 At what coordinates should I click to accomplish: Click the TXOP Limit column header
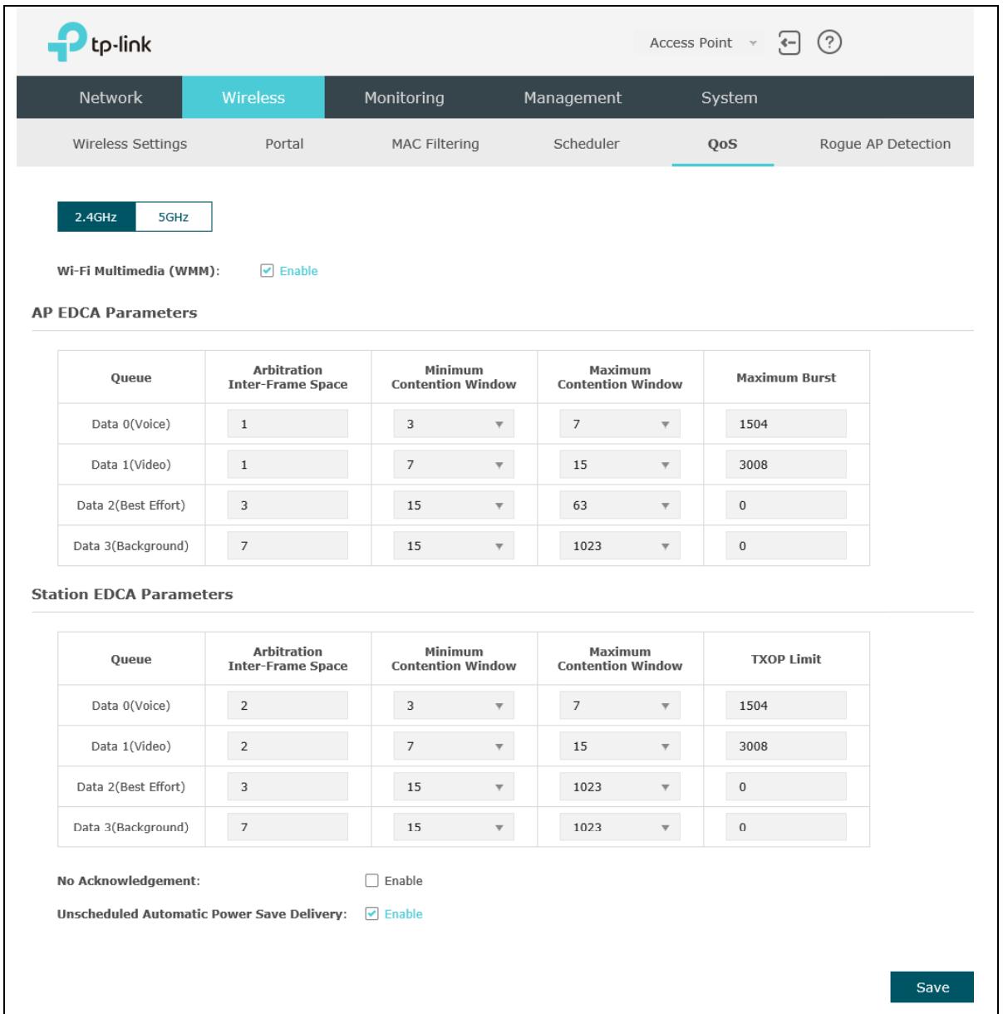(x=786, y=659)
